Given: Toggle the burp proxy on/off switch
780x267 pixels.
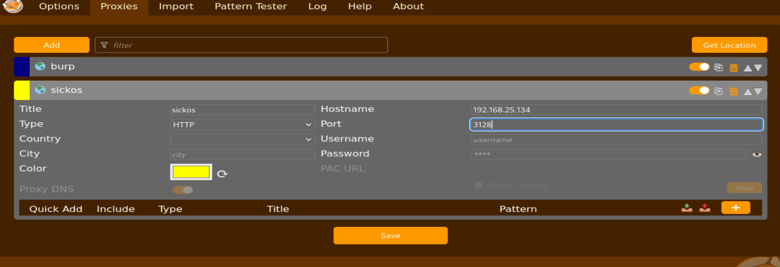Looking at the screenshot, I should 699,67.
